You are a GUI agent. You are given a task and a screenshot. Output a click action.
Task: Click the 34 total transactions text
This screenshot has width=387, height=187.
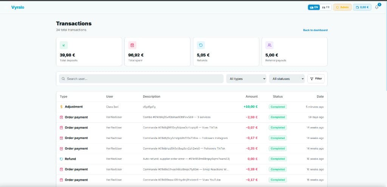(x=71, y=30)
